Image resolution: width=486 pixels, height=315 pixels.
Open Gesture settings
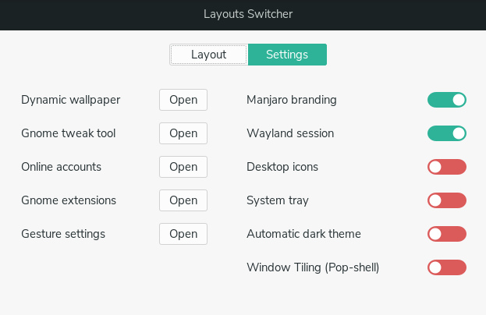coord(183,234)
